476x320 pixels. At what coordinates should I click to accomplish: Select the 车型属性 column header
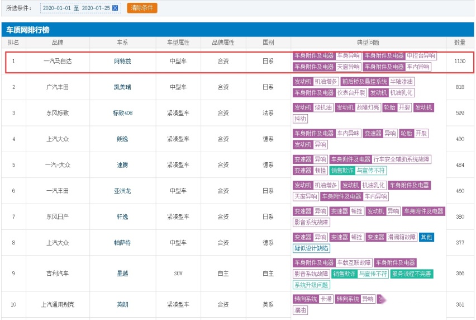(x=178, y=43)
